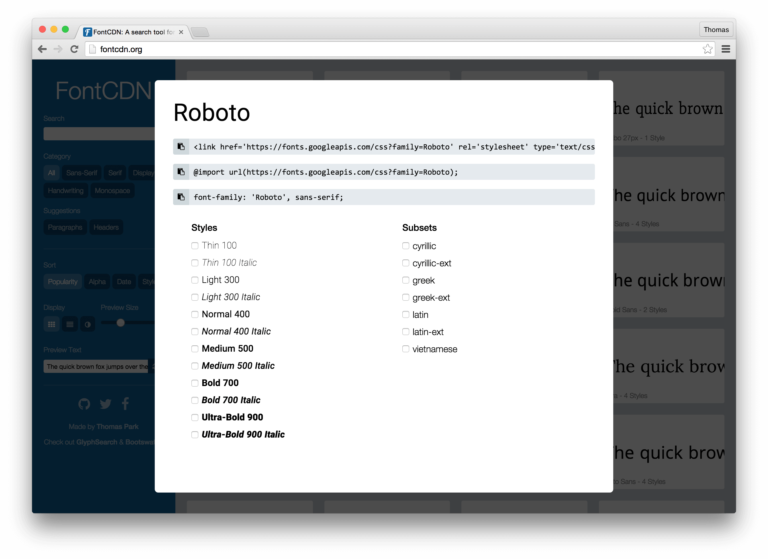Close the FontCDN browser tab

pyautogui.click(x=181, y=32)
